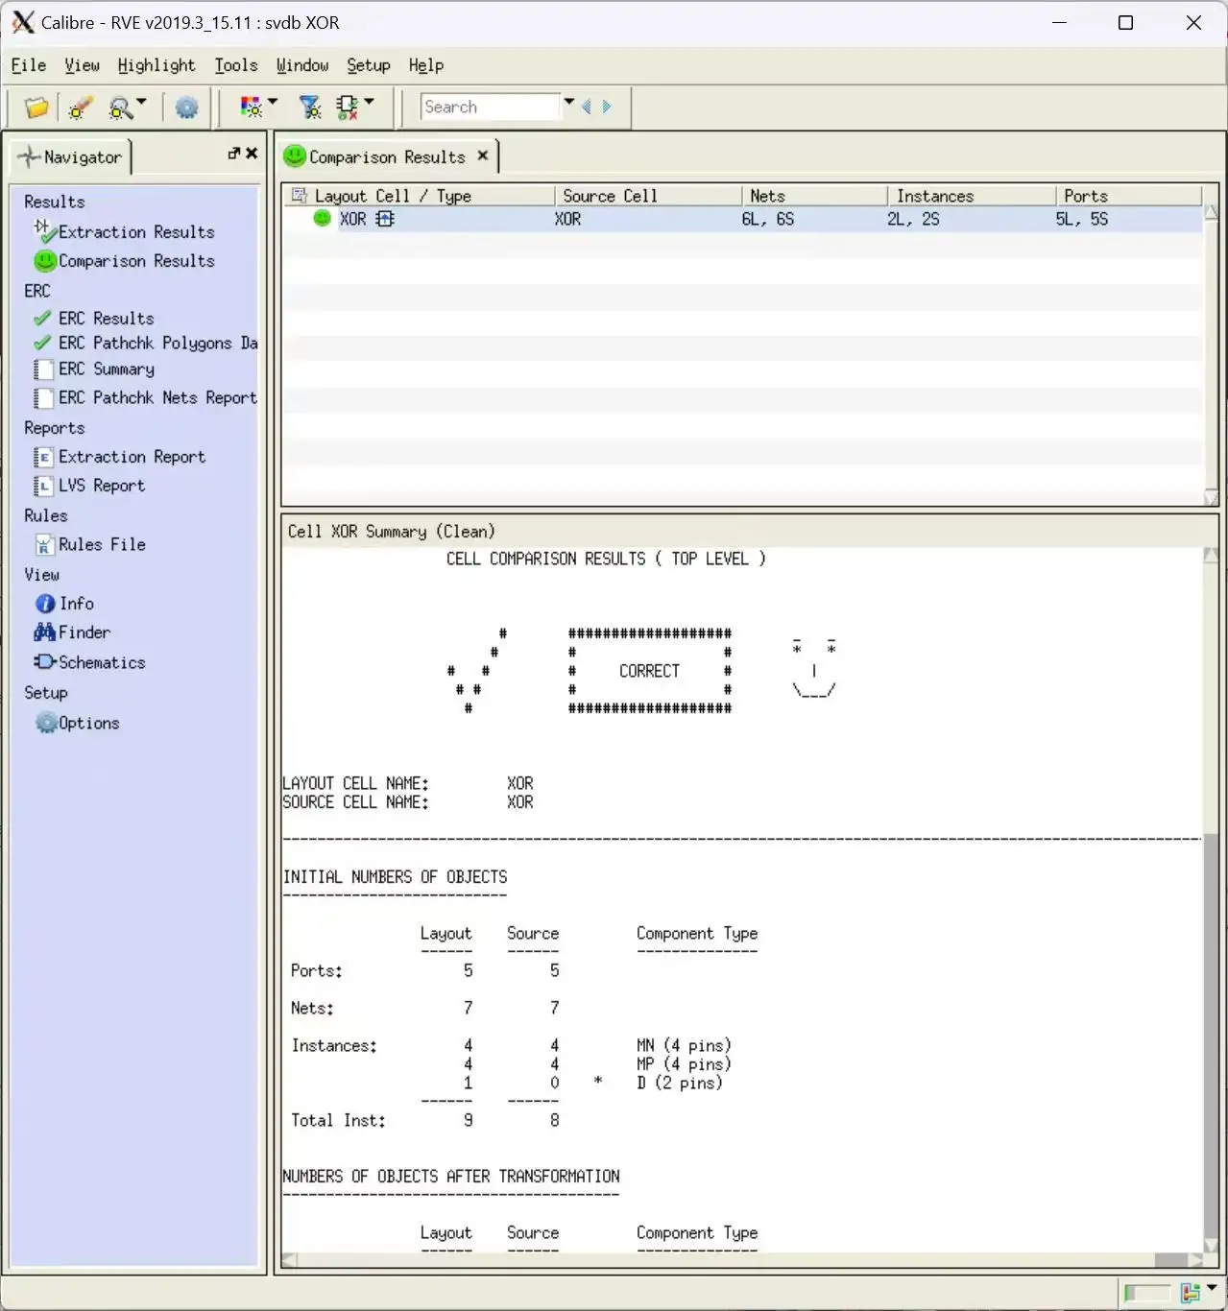The image size is (1228, 1311).
Task: Click the zoom-to-highlight magnifier icon
Action: (120, 107)
